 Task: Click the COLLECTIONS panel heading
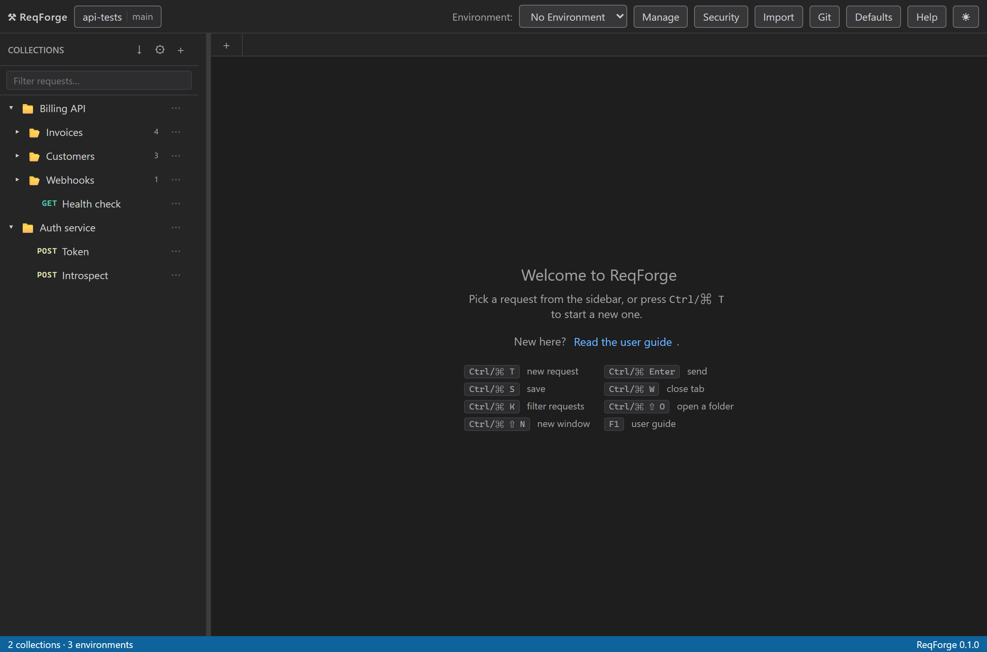(x=36, y=50)
